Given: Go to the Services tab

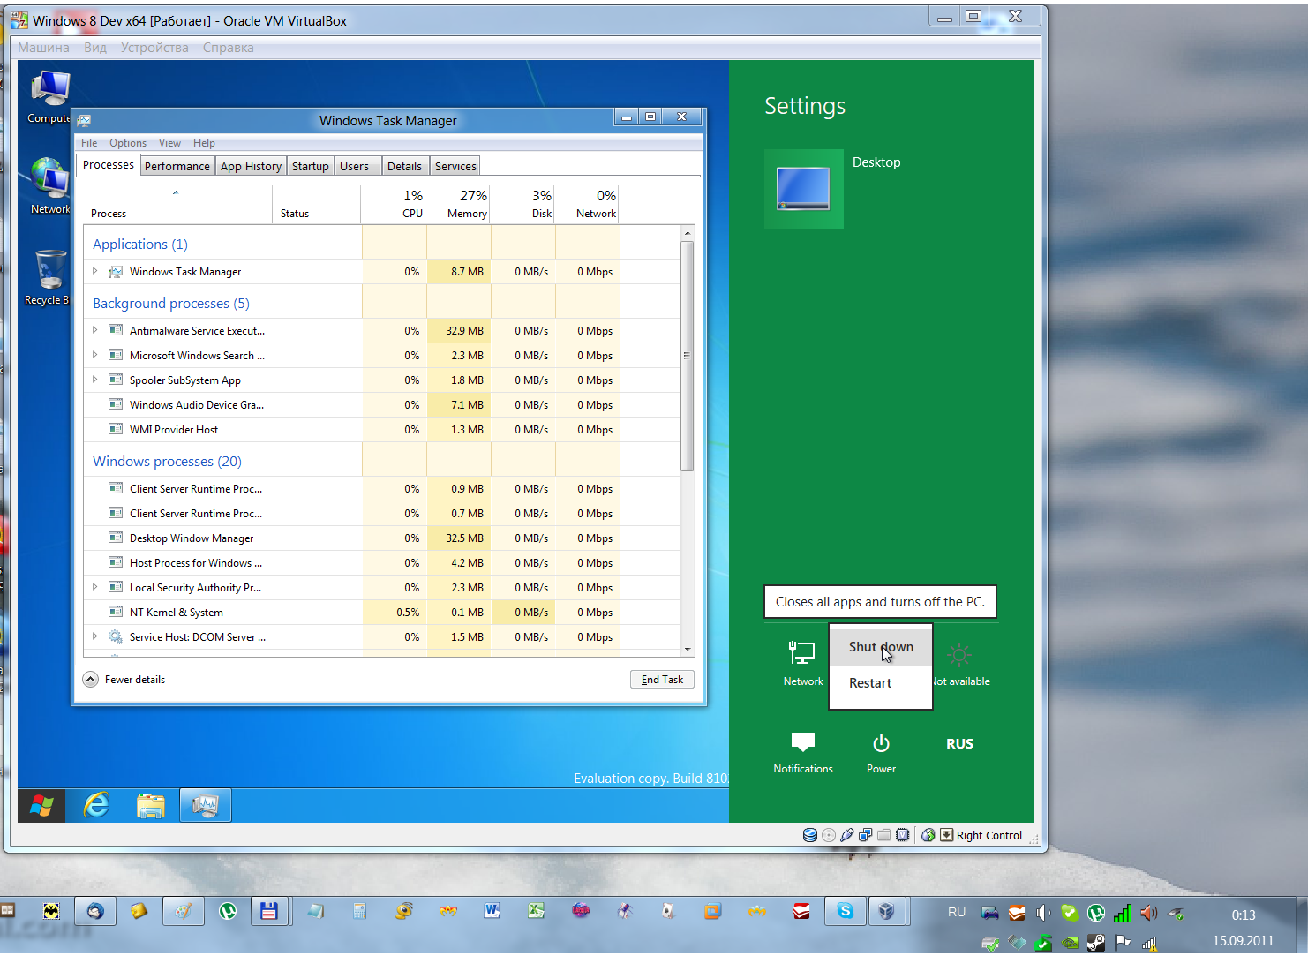Looking at the screenshot, I should [x=455, y=166].
